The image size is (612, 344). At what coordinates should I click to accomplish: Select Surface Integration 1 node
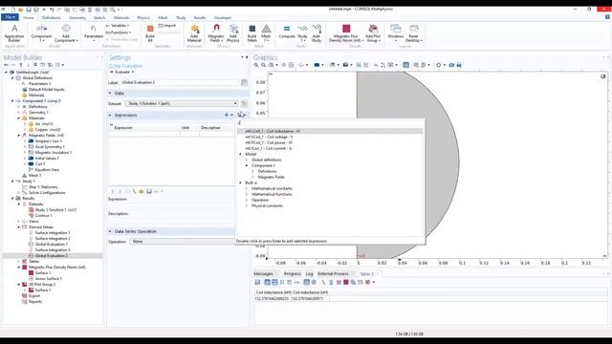[53, 233]
